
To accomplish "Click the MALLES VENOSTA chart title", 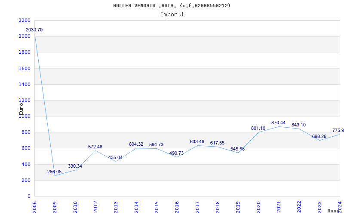I will pos(172,6).
